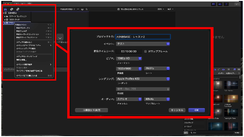Open the Photos and Audio sidebar icon
Viewport: 244px width, 137px height.
pyautogui.click(x=12, y=9)
